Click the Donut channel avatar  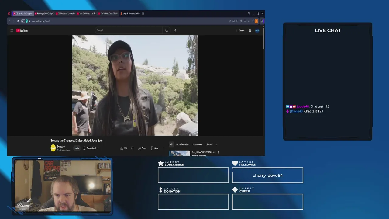pyautogui.click(x=53, y=148)
